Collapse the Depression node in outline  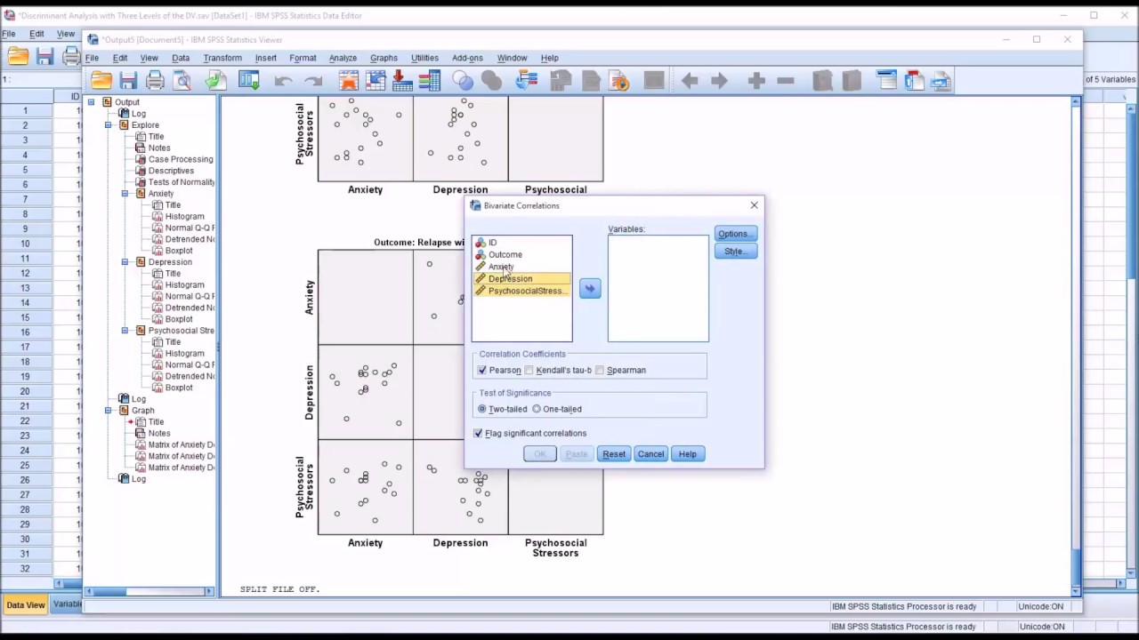[x=125, y=262]
